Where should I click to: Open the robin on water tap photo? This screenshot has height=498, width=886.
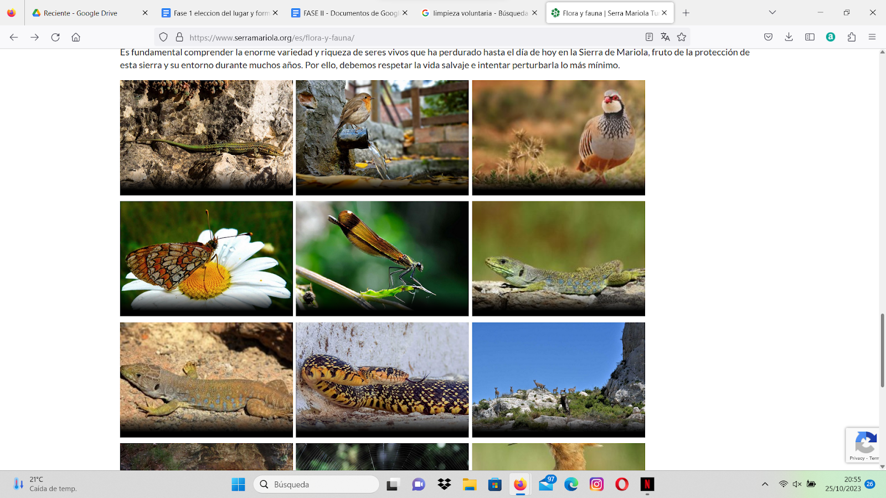(382, 138)
